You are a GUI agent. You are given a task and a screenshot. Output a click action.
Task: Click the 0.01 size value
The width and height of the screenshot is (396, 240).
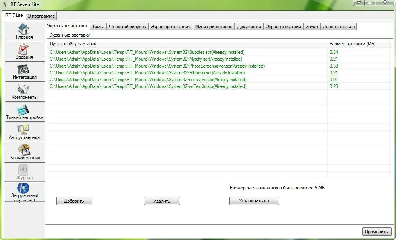(334, 80)
